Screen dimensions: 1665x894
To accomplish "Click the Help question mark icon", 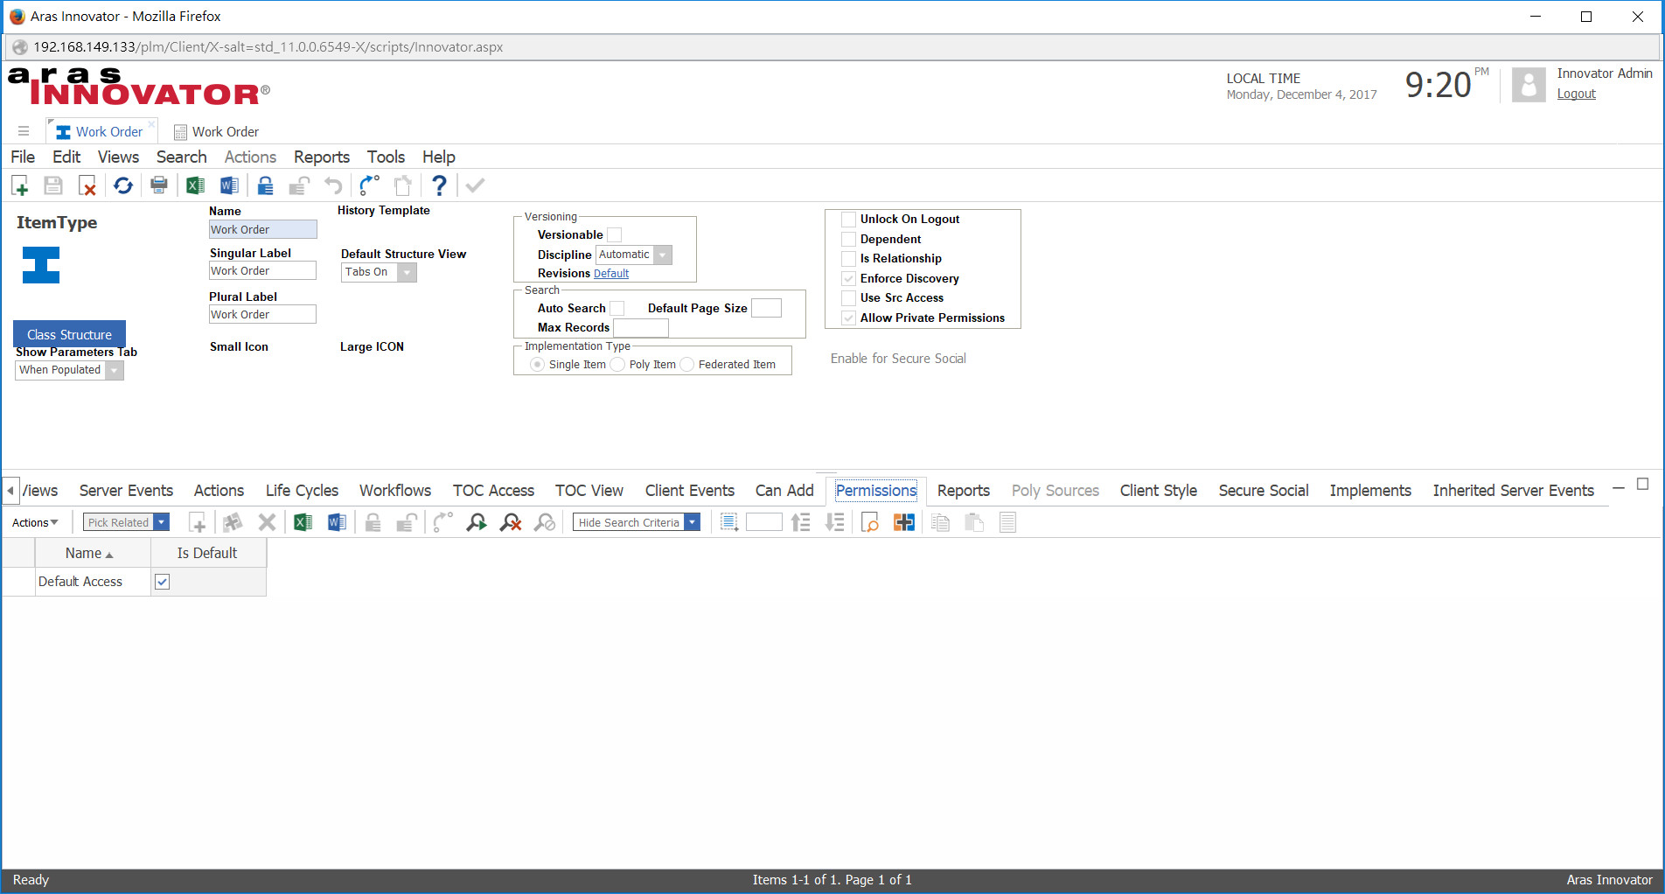I will 439,185.
